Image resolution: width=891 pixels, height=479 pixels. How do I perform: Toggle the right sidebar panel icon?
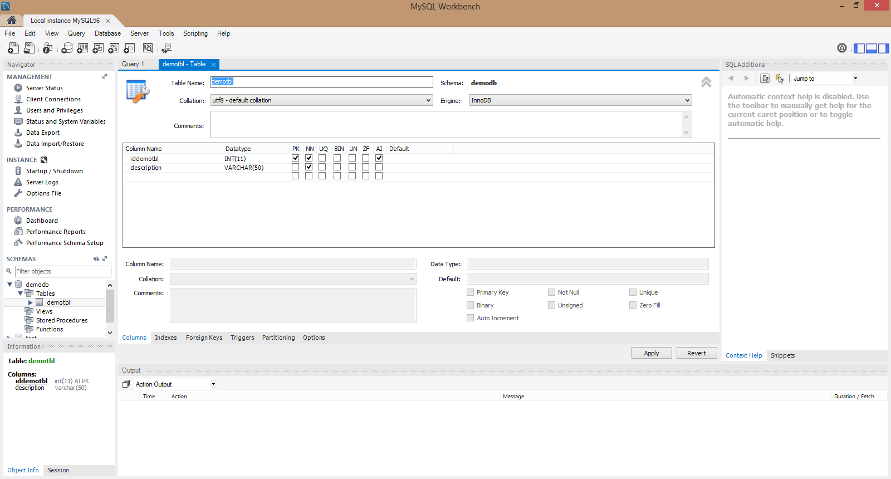883,48
